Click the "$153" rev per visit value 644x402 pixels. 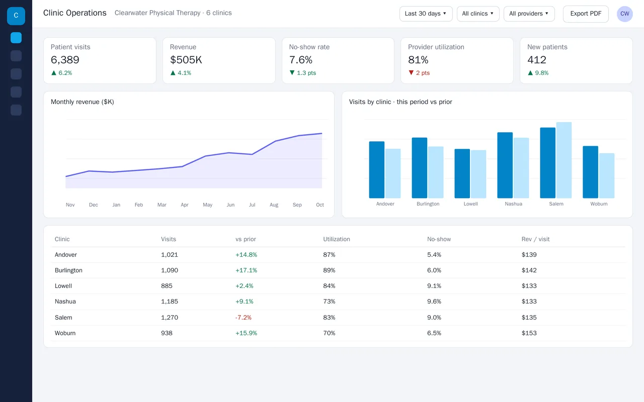pos(529,333)
